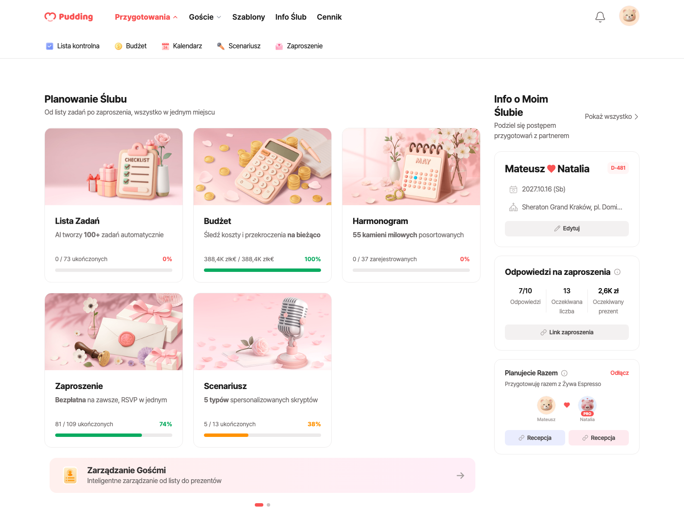Click the Odłącz link
Image resolution: width=684 pixels, height=513 pixels.
[x=619, y=373]
